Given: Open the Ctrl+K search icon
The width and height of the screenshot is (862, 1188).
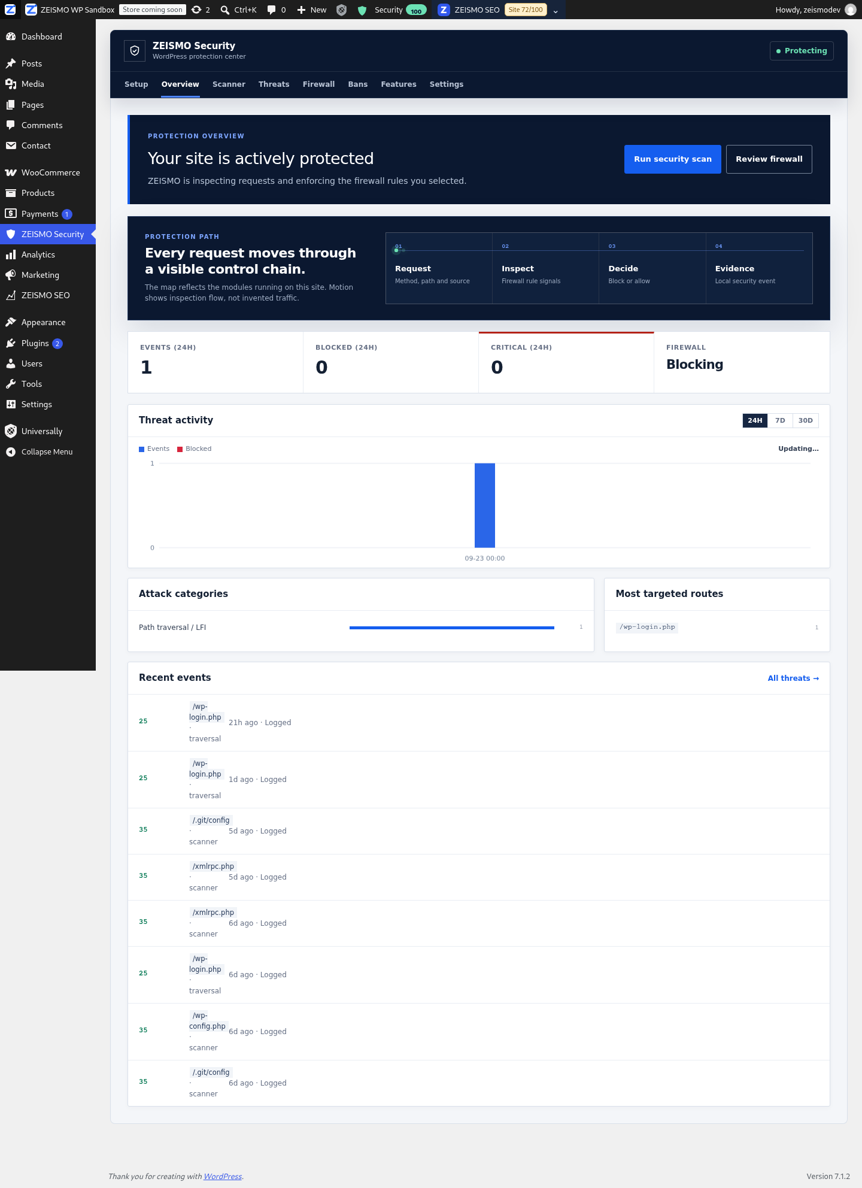Looking at the screenshot, I should click(224, 10).
